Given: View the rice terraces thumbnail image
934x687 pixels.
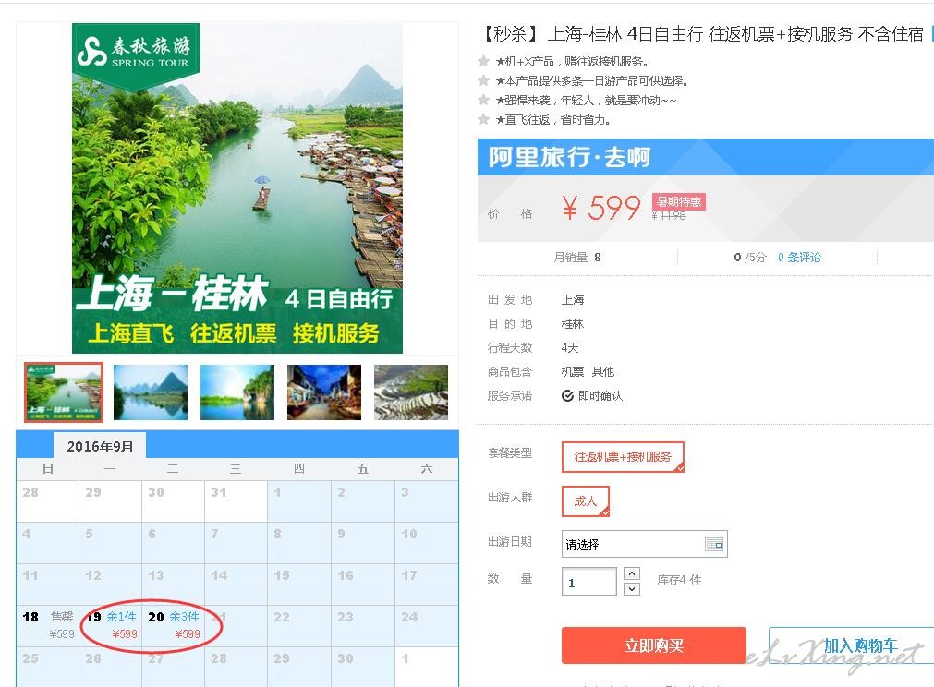Looking at the screenshot, I should tap(411, 392).
